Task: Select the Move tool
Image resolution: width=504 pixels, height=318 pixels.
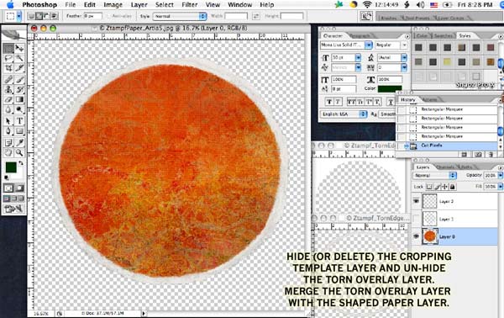Action: 19,49
